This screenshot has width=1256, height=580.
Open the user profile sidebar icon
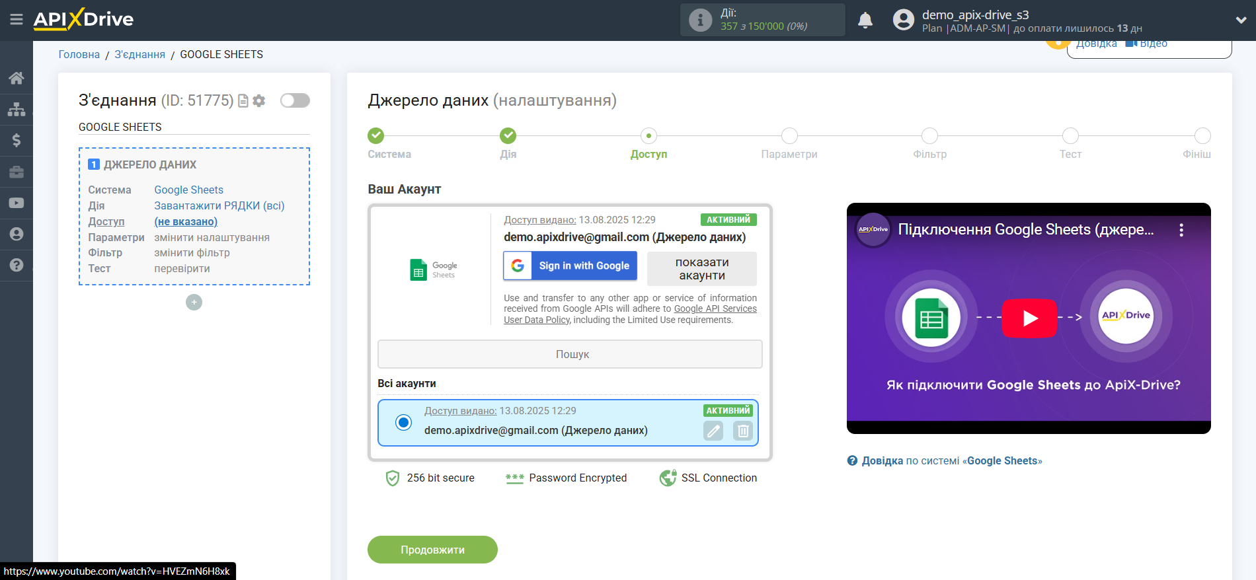click(x=17, y=234)
